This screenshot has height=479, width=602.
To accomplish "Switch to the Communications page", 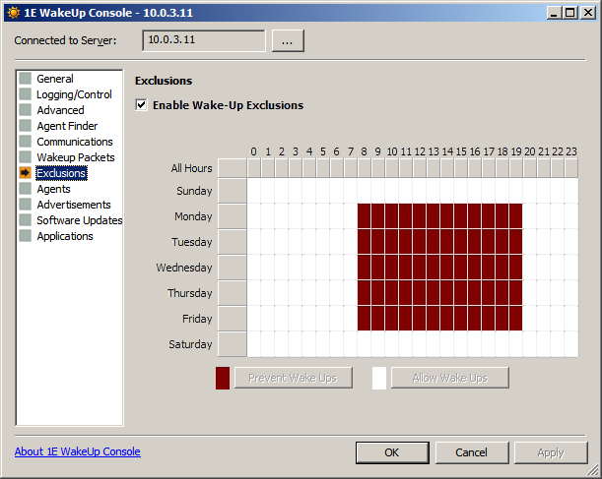I will 74,142.
